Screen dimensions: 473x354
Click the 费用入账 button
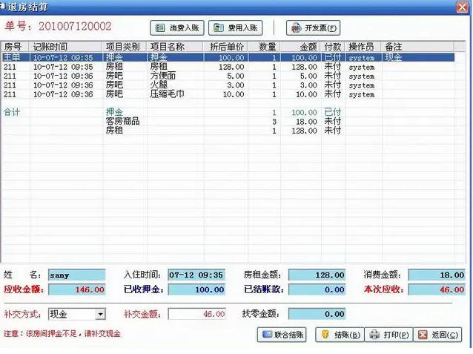click(x=236, y=28)
